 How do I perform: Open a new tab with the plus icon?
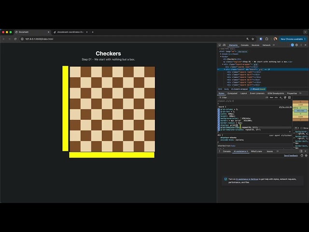pos(93,32)
